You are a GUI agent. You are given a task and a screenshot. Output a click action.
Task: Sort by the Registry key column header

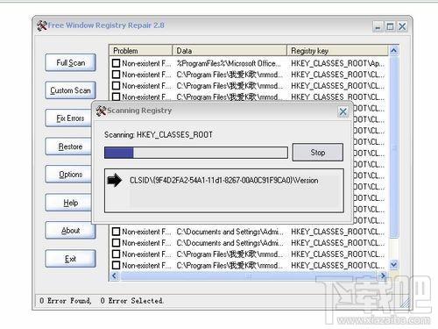337,51
